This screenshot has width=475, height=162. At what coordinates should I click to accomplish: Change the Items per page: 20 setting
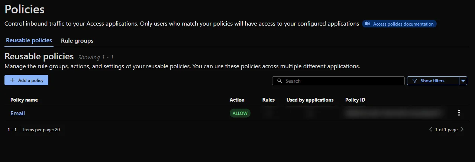(x=41, y=130)
